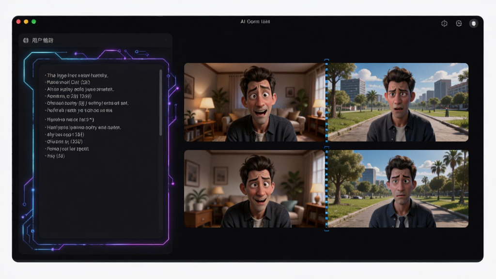This screenshot has width=496, height=279.
Task: Close the window with the red button
Action: (x=18, y=21)
